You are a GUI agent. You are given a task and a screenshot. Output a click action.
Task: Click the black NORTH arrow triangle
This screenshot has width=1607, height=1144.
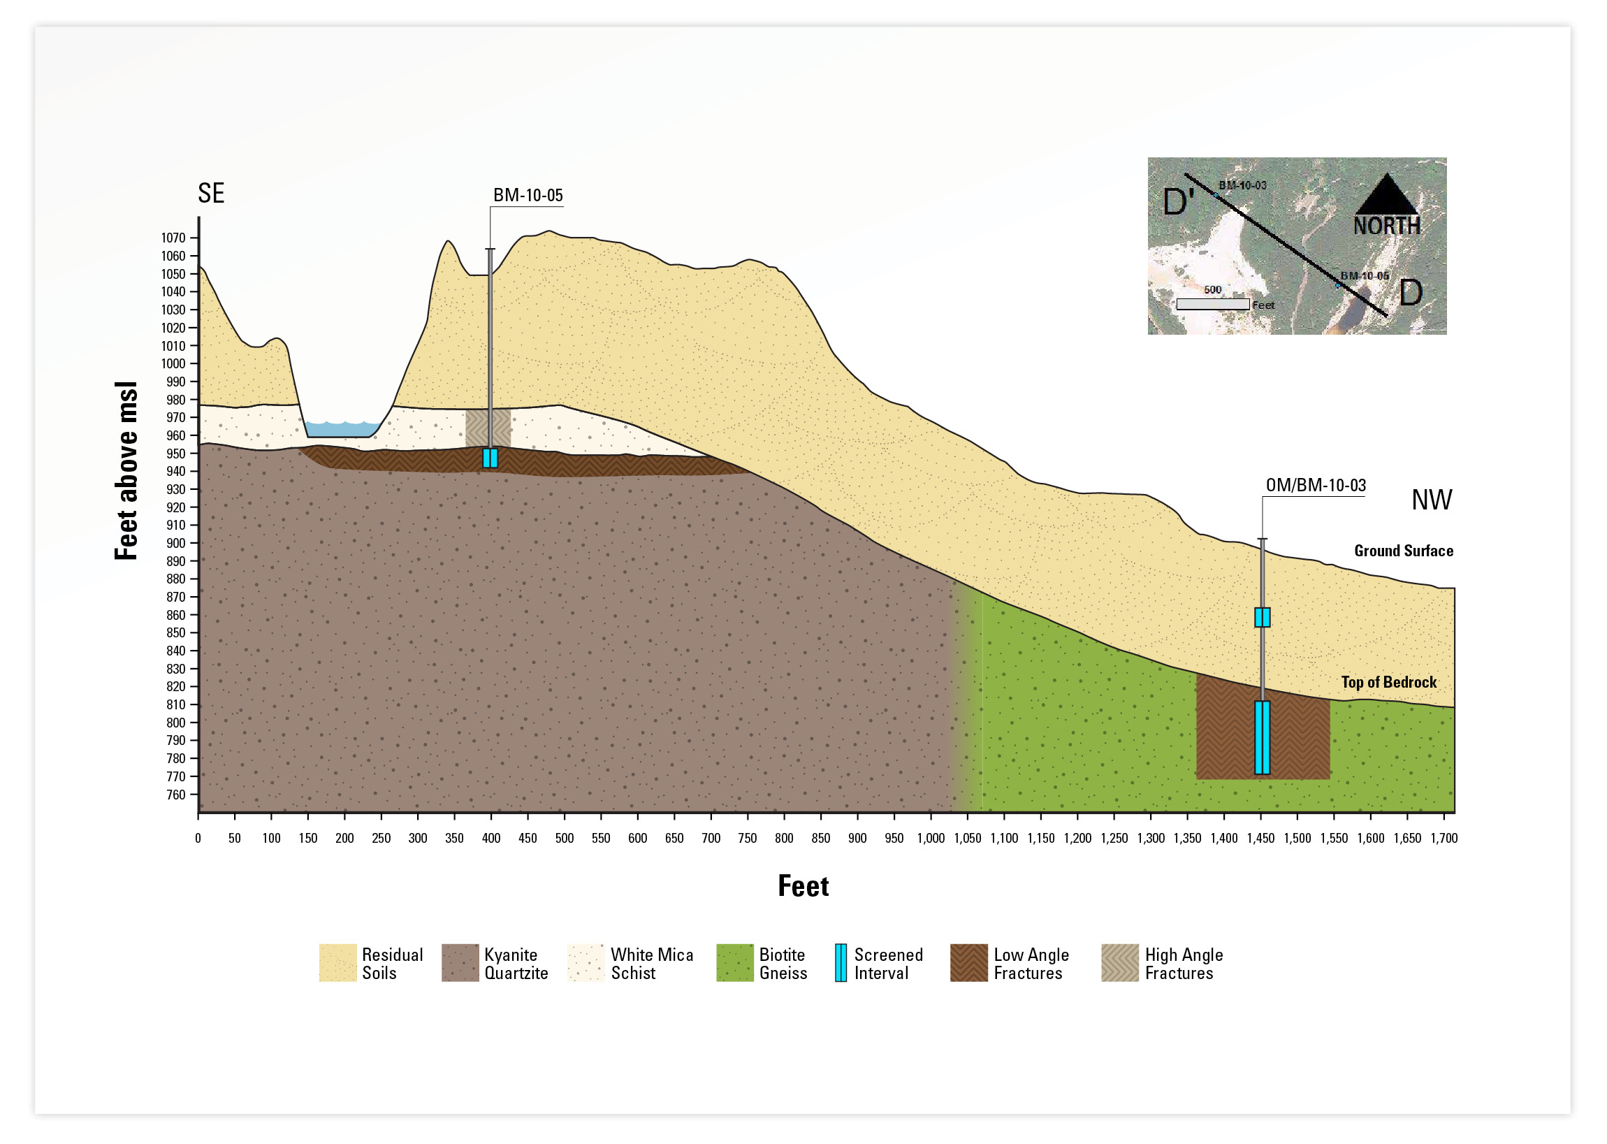[x=1387, y=194]
